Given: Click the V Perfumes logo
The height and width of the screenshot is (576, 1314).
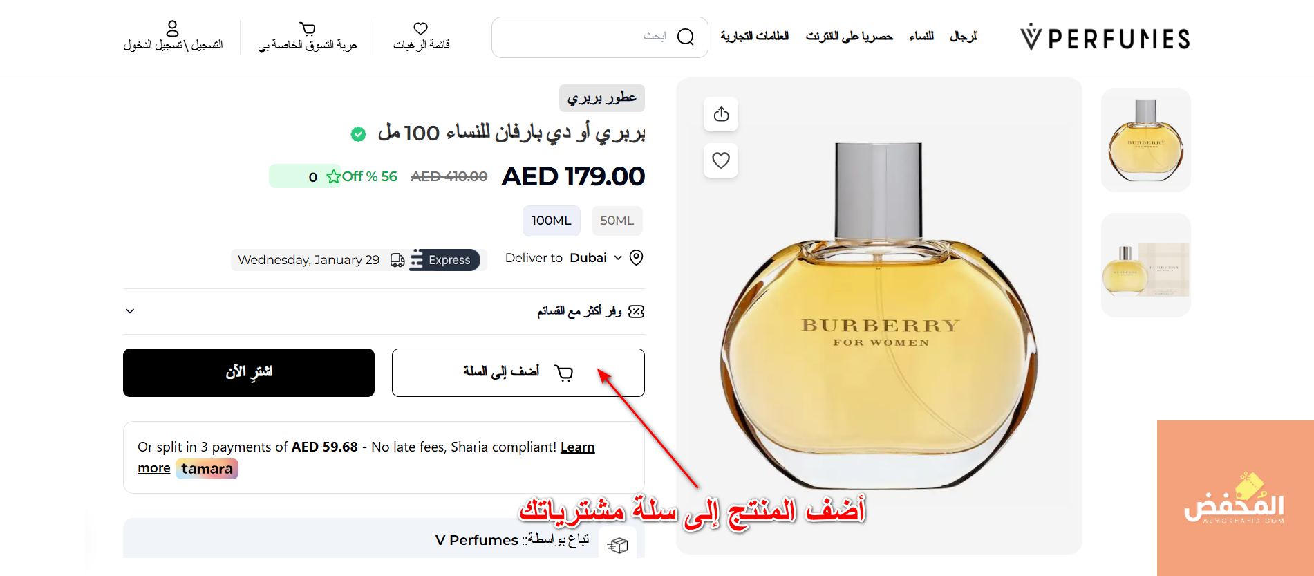Looking at the screenshot, I should [1105, 37].
